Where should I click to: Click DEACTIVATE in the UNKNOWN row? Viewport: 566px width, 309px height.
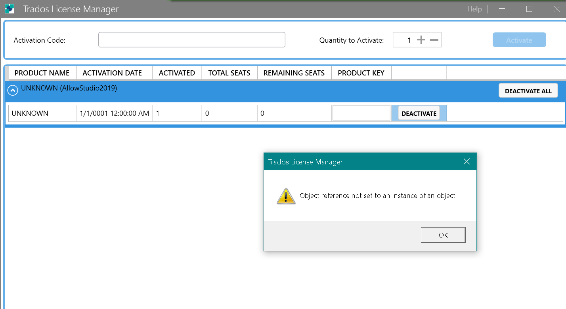[419, 113]
